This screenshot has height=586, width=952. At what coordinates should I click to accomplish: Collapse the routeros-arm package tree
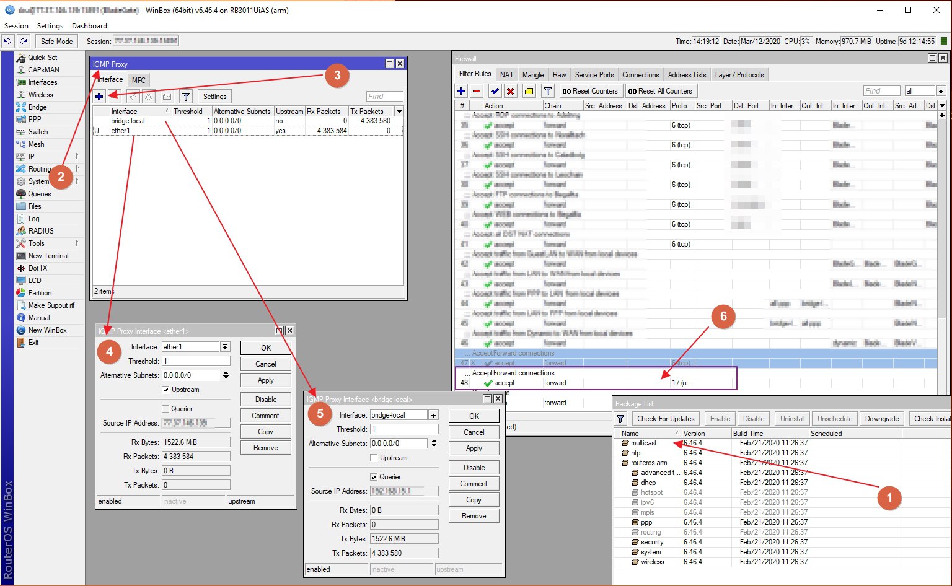click(625, 463)
